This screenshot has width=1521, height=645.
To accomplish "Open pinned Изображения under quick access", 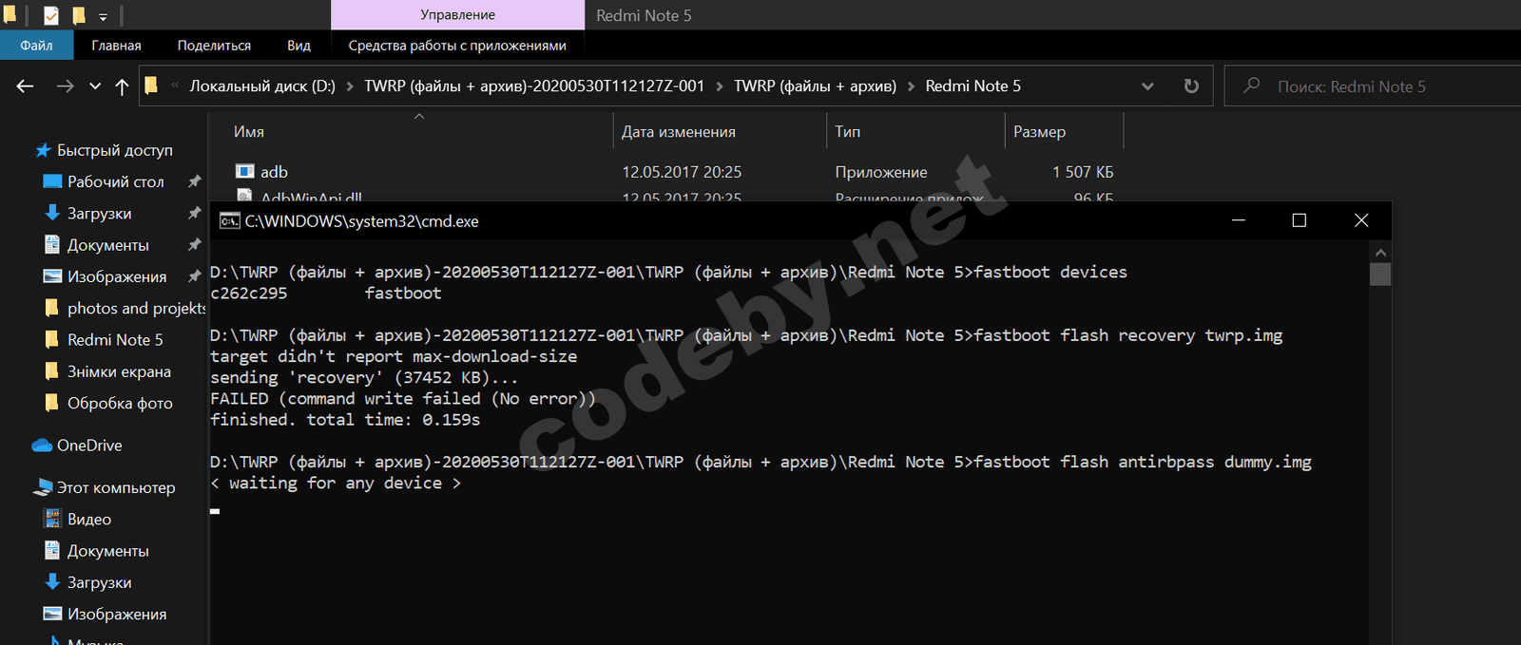I will coord(116,276).
